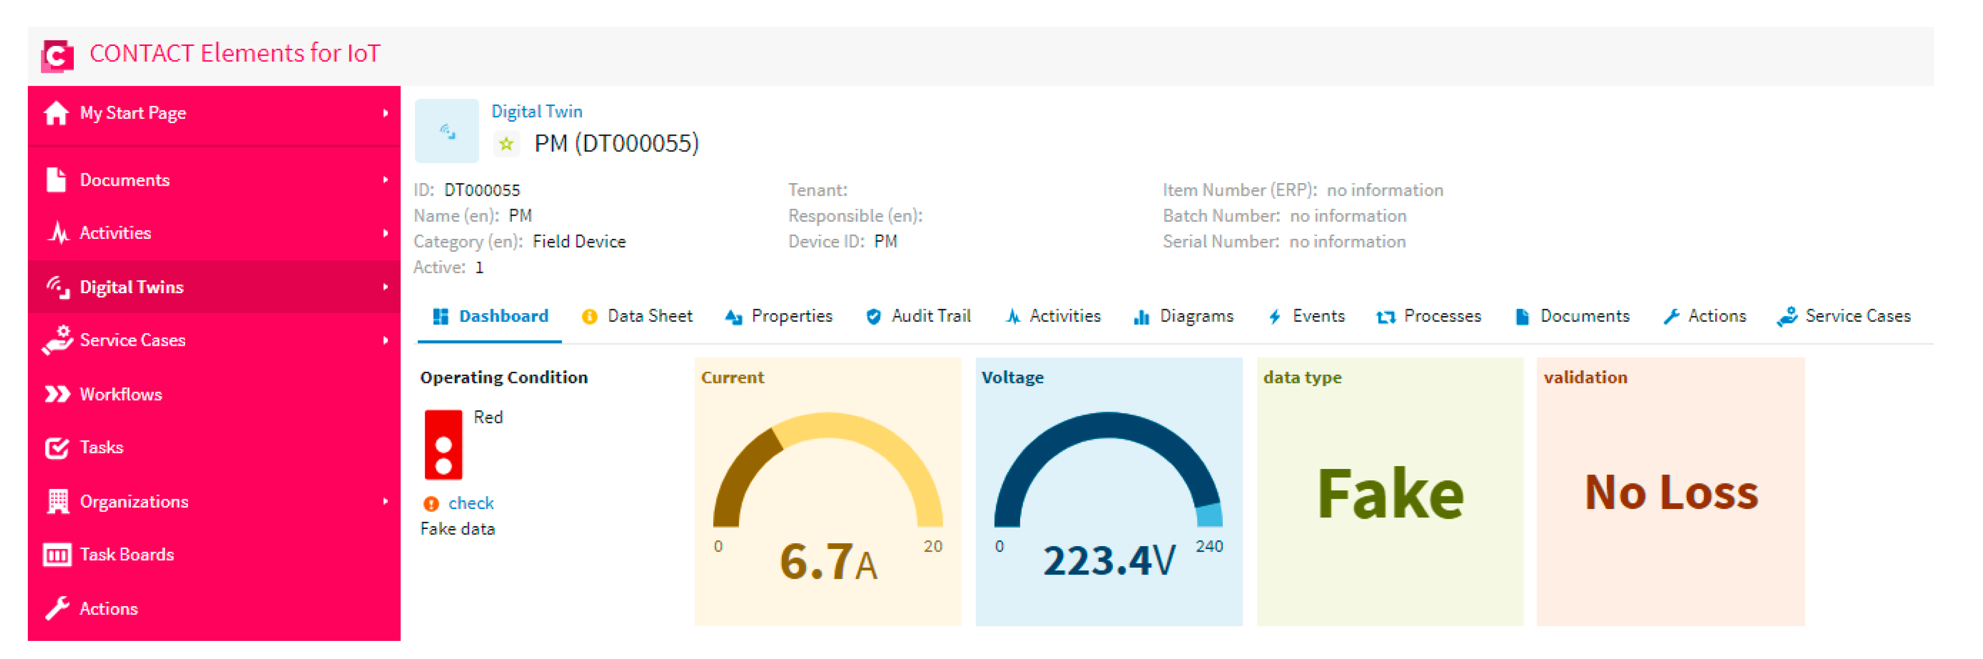Click the CONTACT Elements logo icon
This screenshot has width=1983, height=659.
point(57,55)
